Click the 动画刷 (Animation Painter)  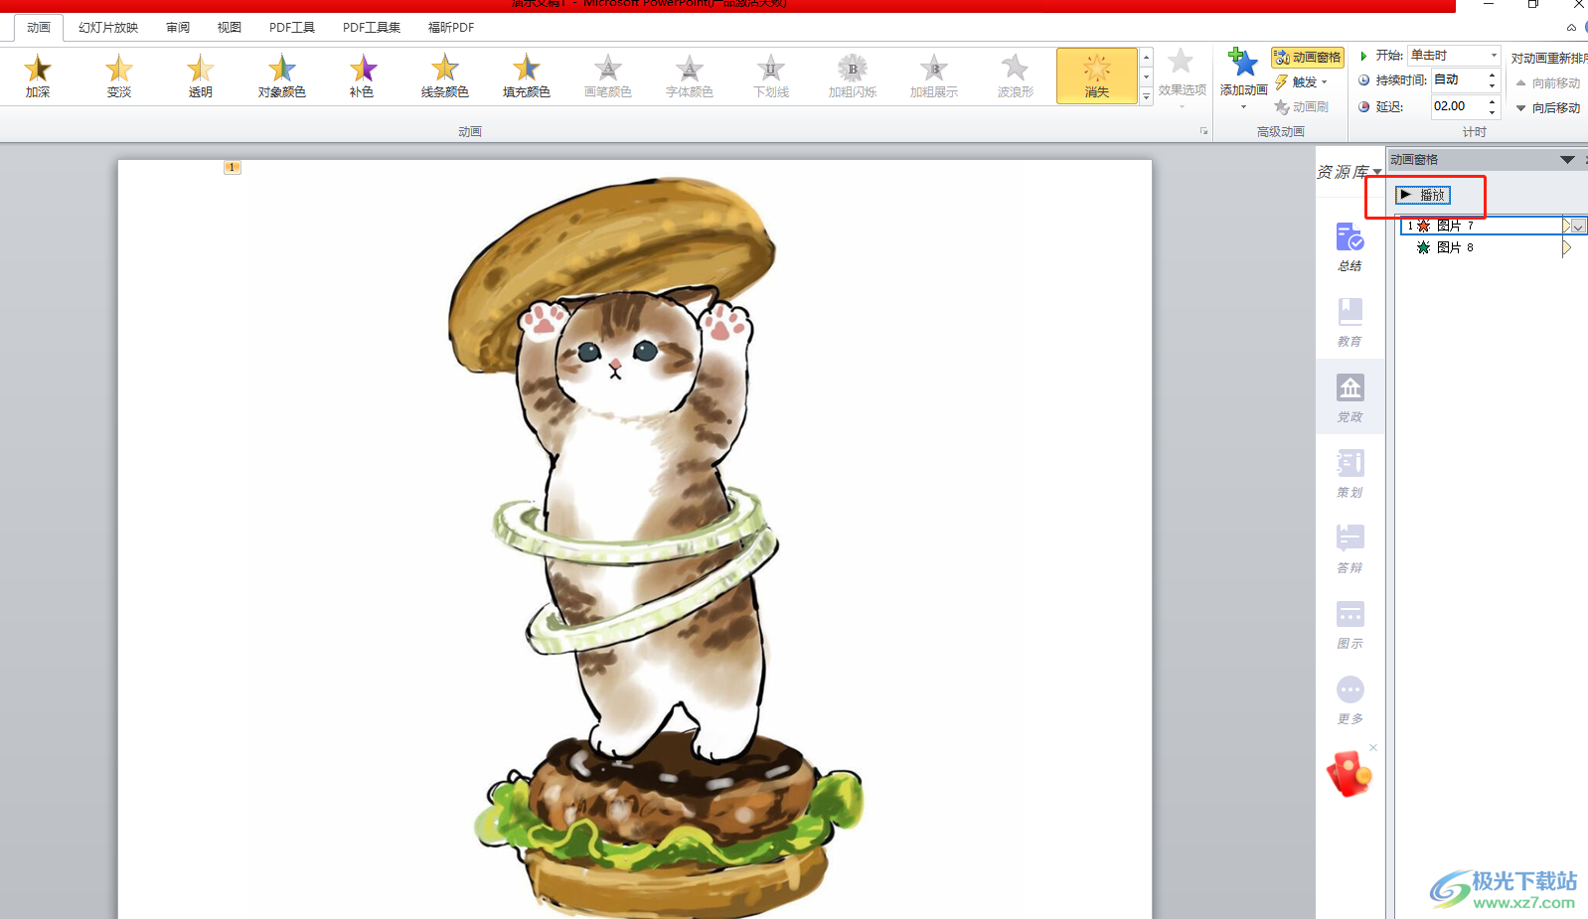click(1302, 106)
